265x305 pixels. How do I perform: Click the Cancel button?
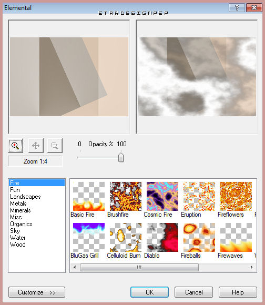pos(193,292)
